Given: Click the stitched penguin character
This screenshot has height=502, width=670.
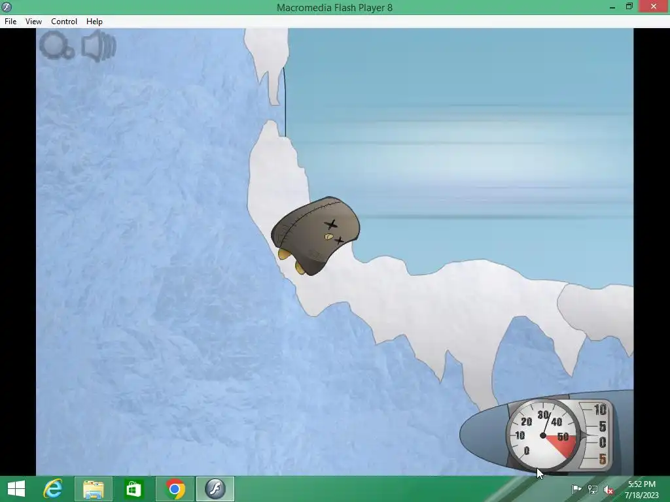Looking at the screenshot, I should [x=315, y=235].
